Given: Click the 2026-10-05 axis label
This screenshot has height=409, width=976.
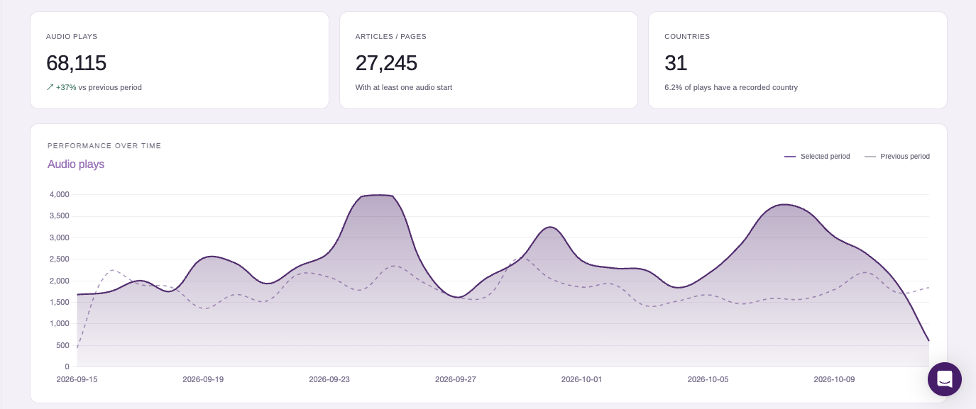Looking at the screenshot, I should 708,379.
